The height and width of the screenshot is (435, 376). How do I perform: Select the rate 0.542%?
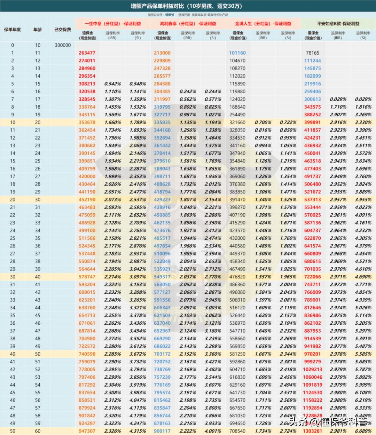click(113, 84)
